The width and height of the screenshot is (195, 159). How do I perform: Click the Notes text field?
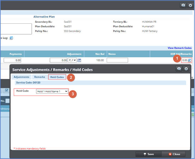[x=117, y=60]
